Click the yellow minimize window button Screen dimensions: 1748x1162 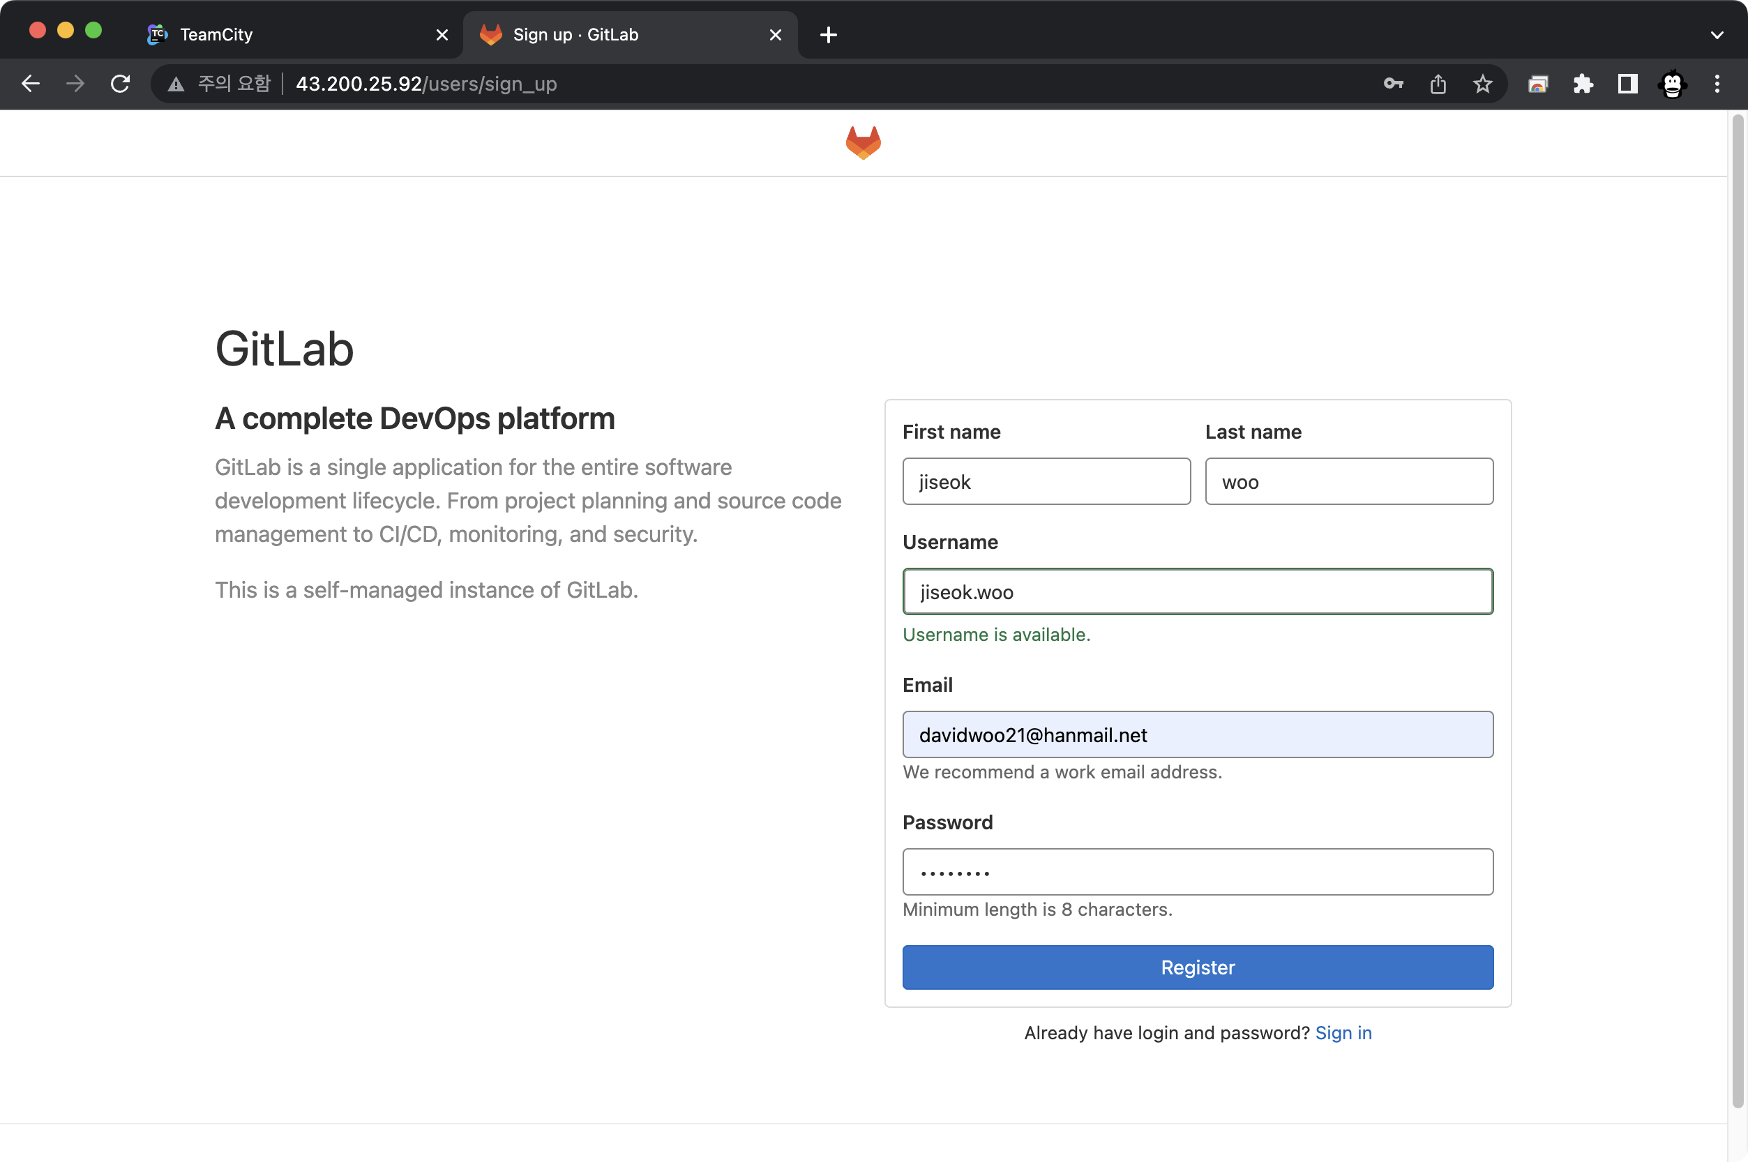tap(65, 31)
